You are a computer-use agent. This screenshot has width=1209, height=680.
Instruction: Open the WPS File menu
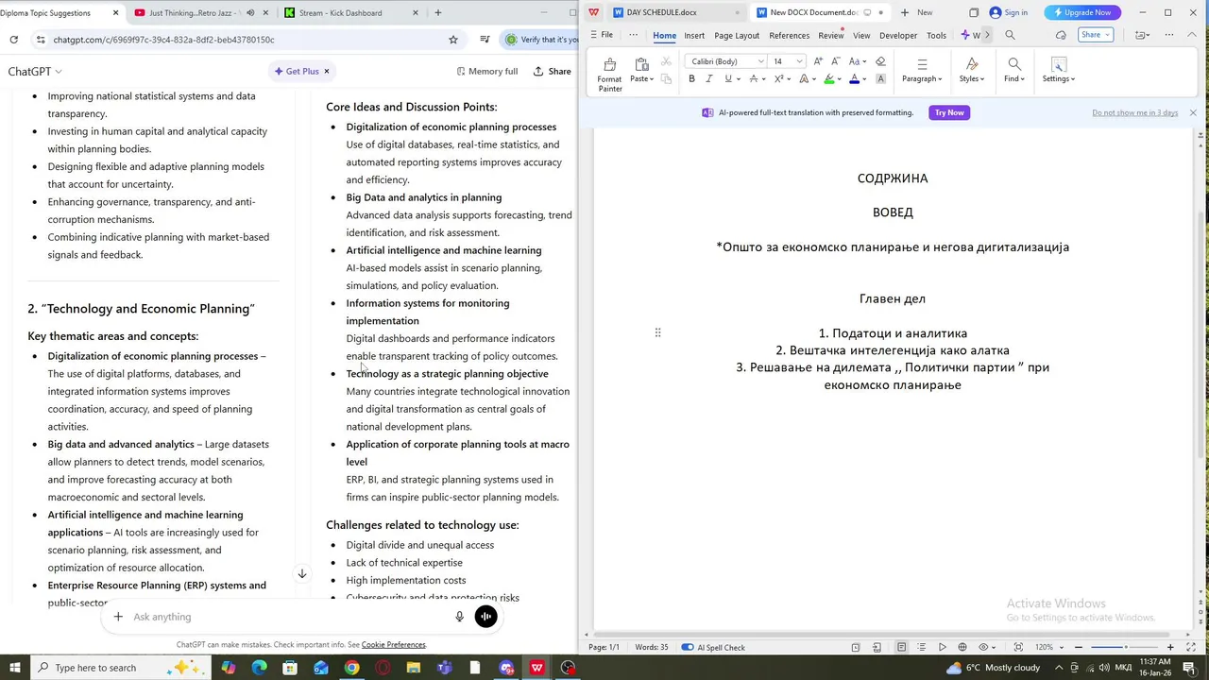601,35
